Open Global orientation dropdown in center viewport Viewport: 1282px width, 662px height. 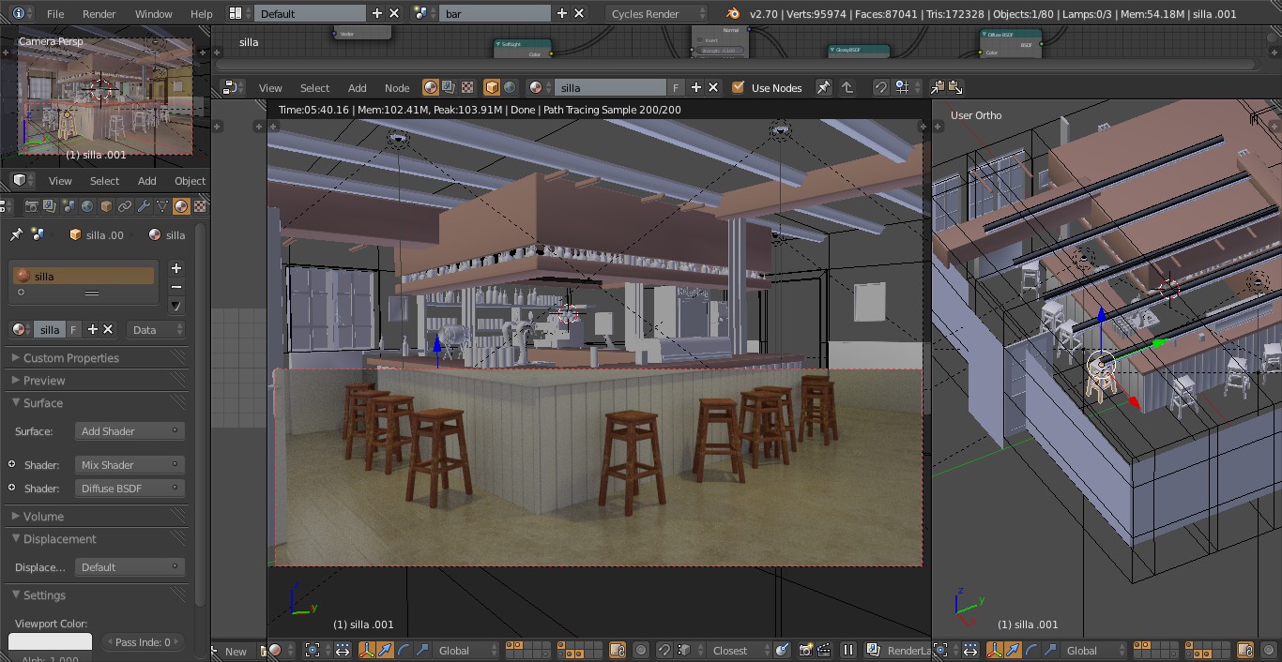[467, 650]
